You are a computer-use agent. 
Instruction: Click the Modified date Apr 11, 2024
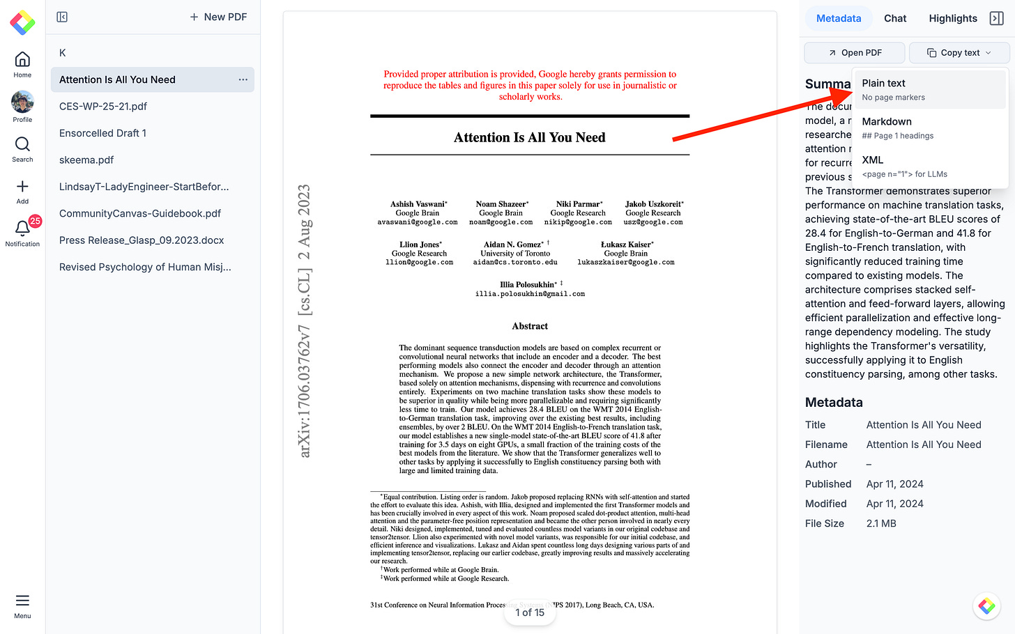894,504
